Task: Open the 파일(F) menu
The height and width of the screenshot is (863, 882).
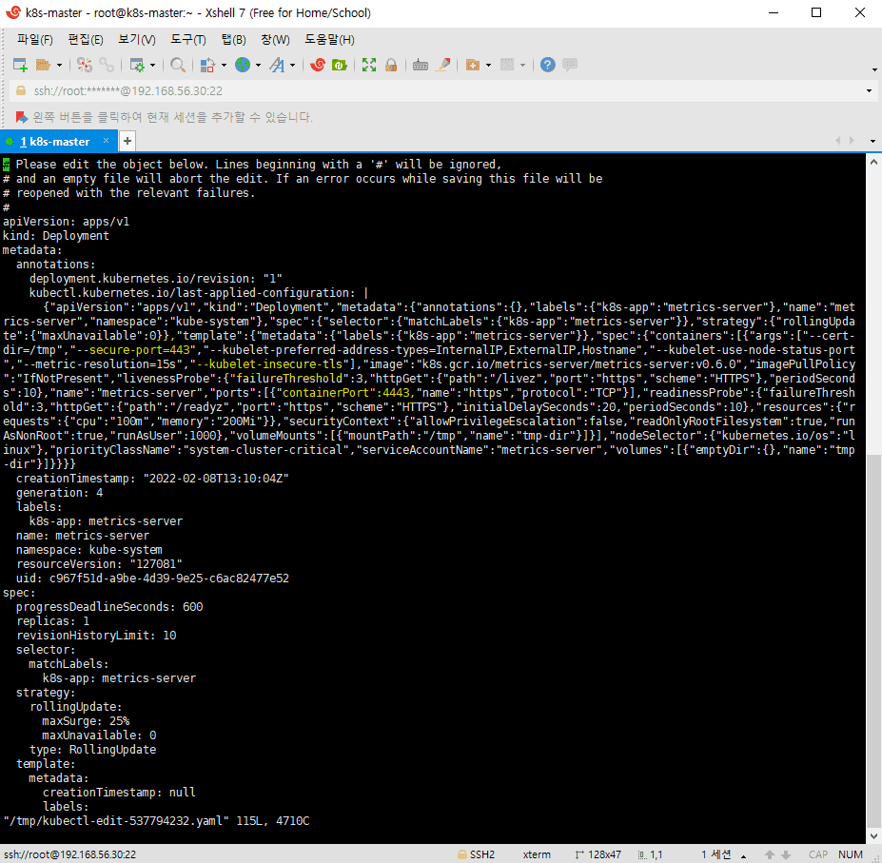Action: [x=35, y=39]
